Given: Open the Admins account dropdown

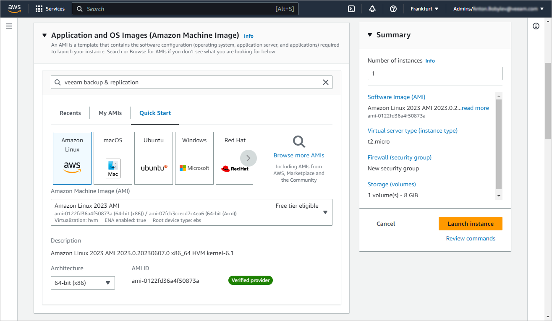Looking at the screenshot, I should coord(499,9).
